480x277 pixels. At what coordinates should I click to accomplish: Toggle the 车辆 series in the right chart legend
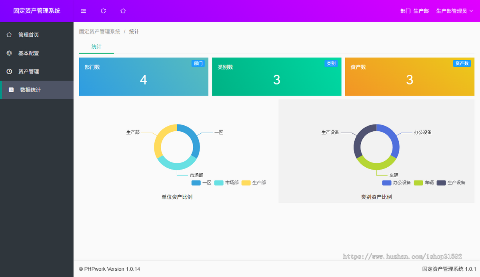tap(424, 182)
